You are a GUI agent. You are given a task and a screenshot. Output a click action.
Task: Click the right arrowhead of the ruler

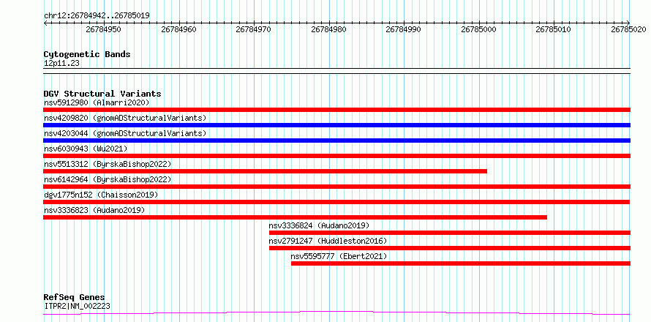coord(628,23)
